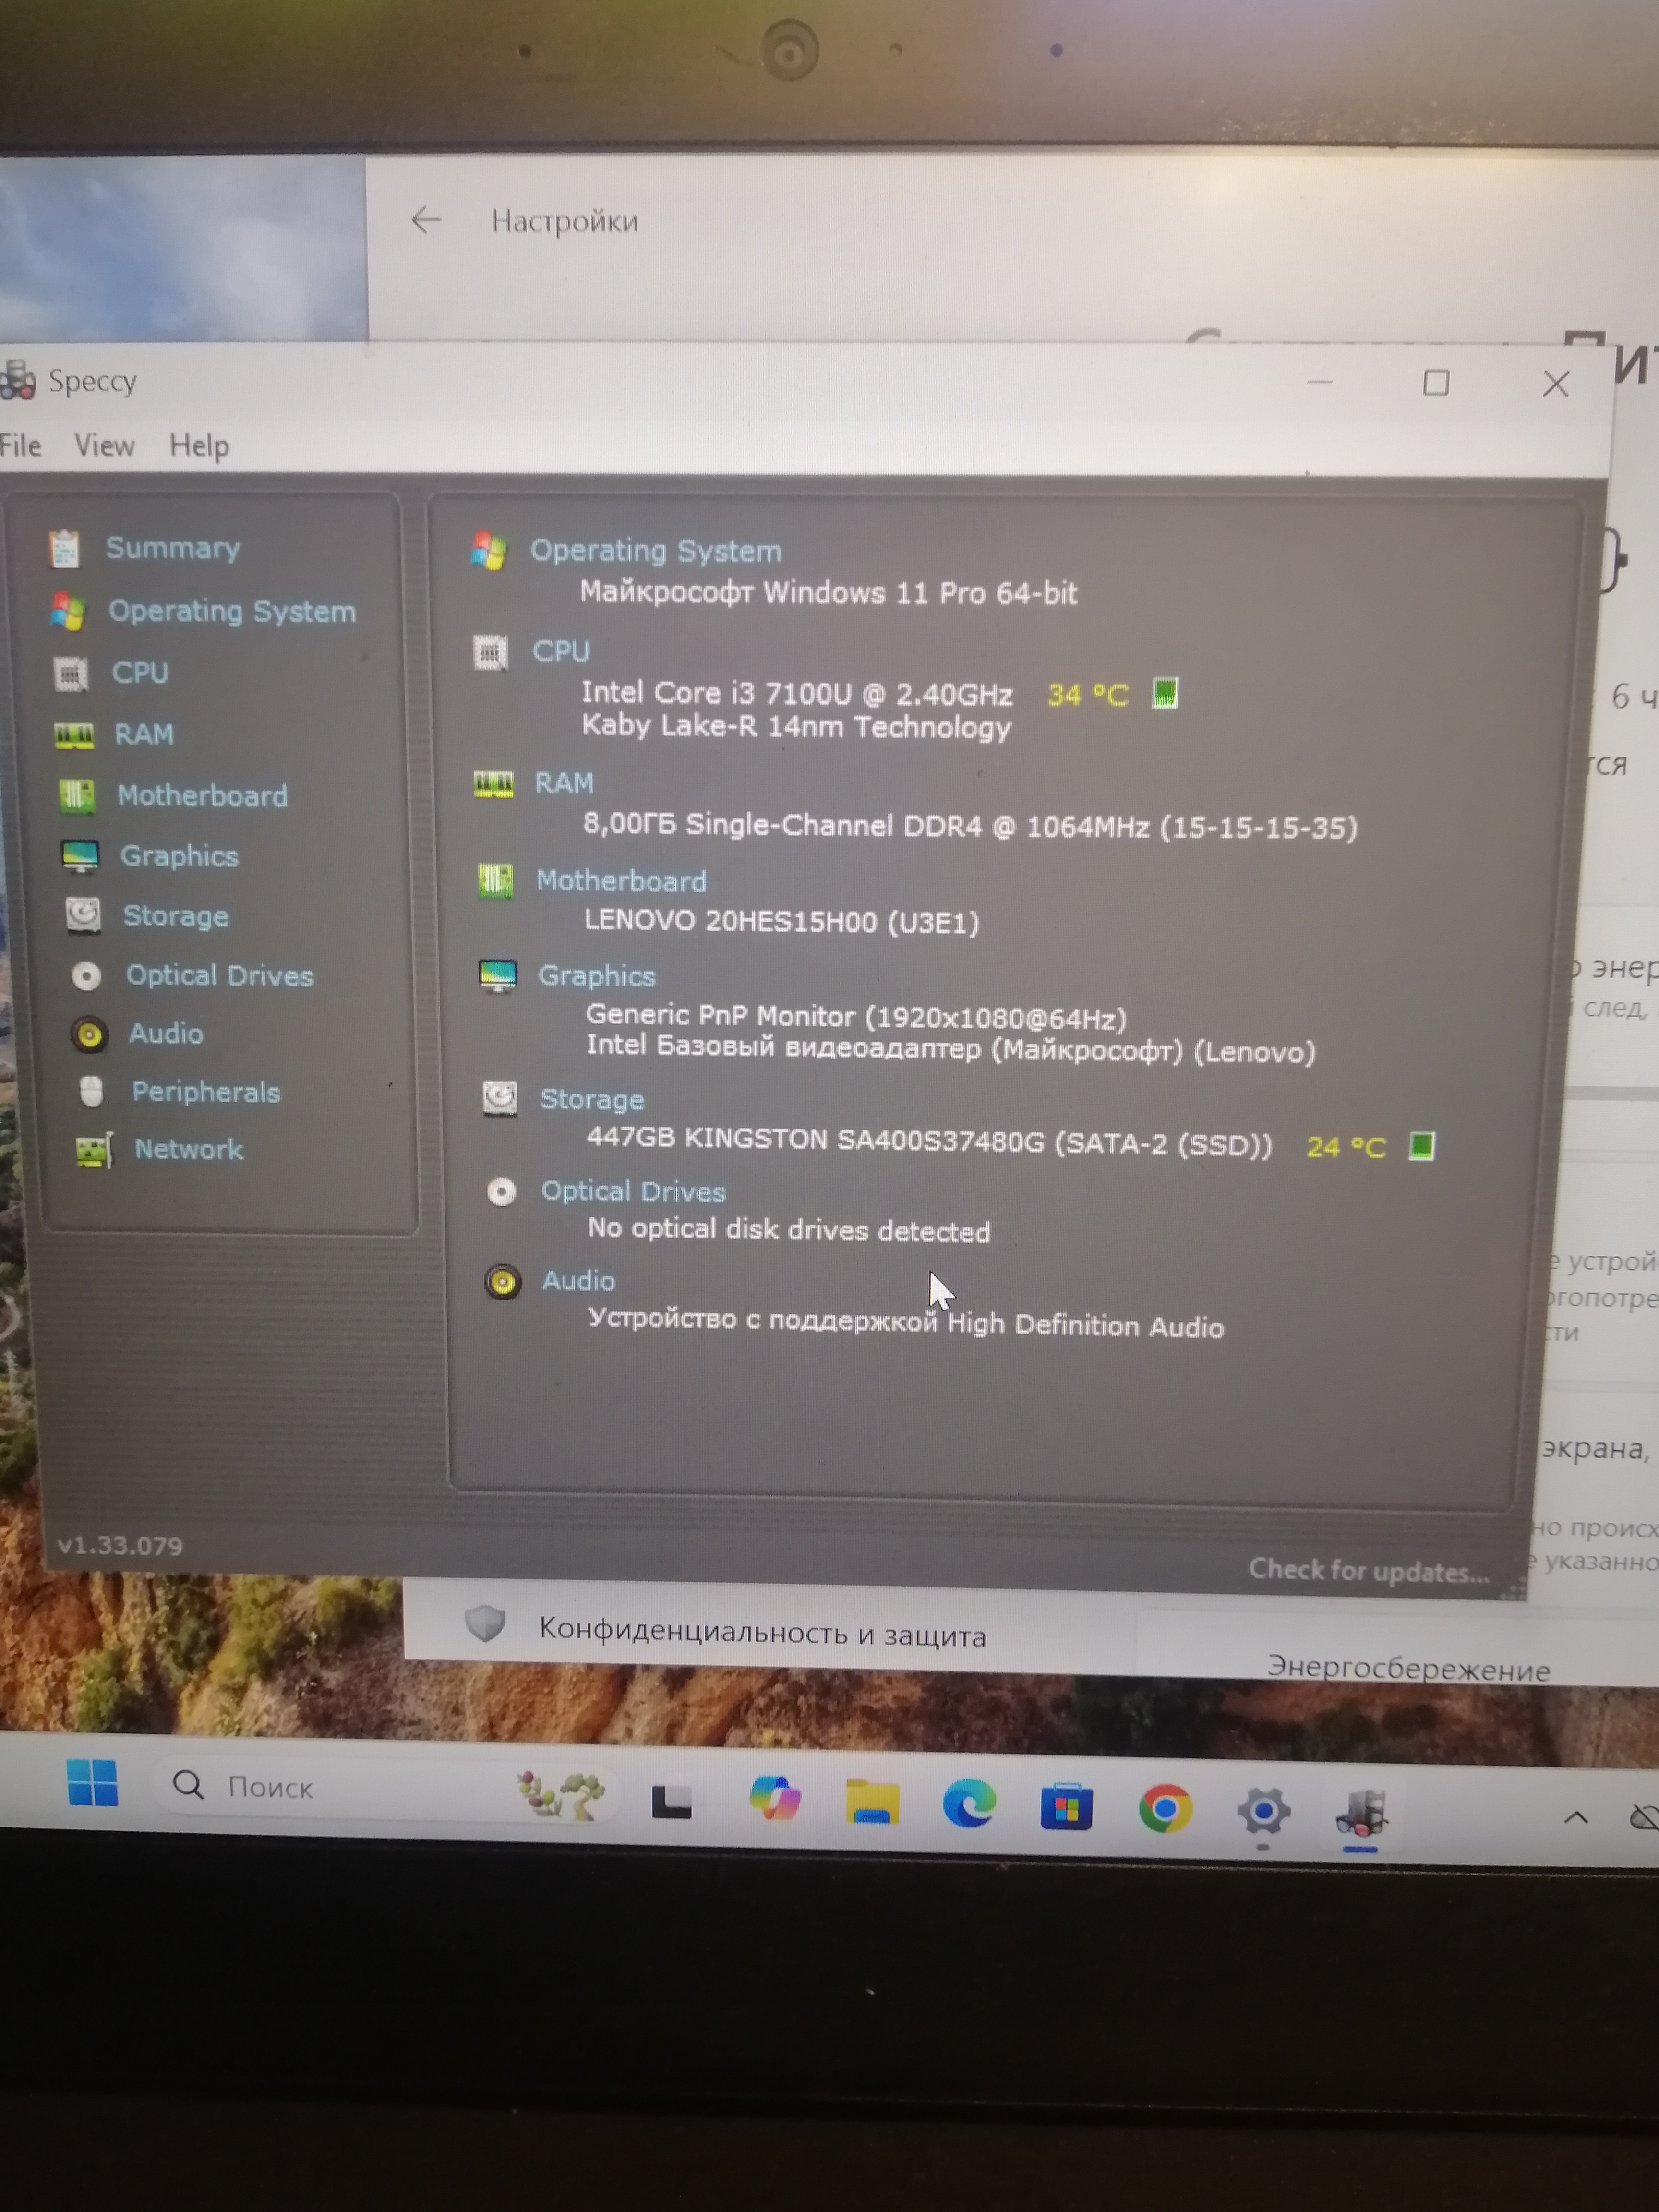
Task: Select the Motherboard sidebar icon
Action: (77, 796)
